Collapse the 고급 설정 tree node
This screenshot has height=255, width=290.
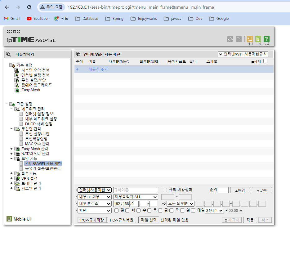[7, 104]
